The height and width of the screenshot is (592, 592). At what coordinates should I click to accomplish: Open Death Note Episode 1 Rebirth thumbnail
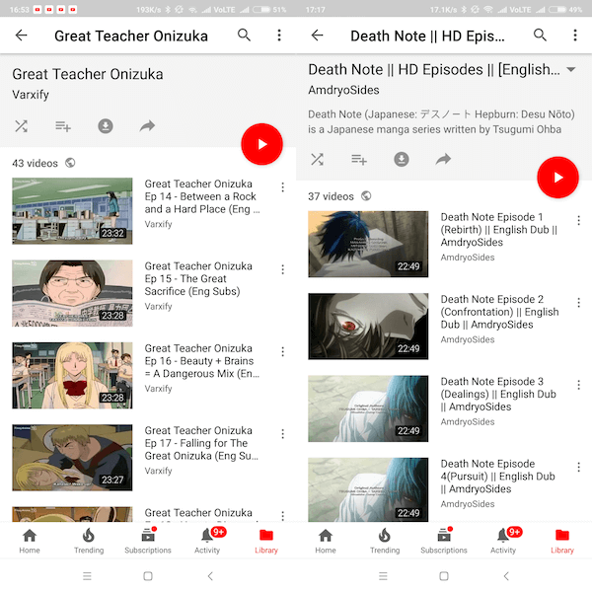coord(368,245)
